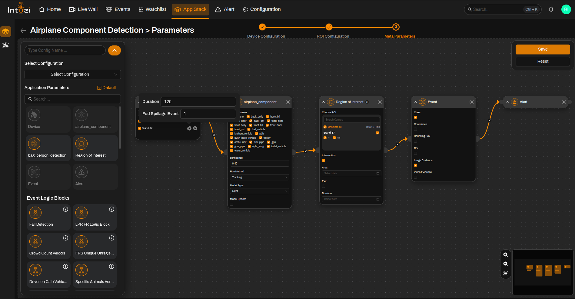Collapse the Region of Interest node
The image size is (575, 299).
click(x=323, y=102)
